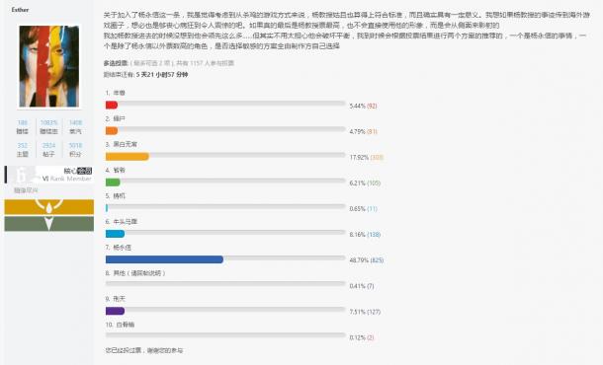Click the orange bar for option 2
The height and width of the screenshot is (365, 603).
click(x=112, y=131)
